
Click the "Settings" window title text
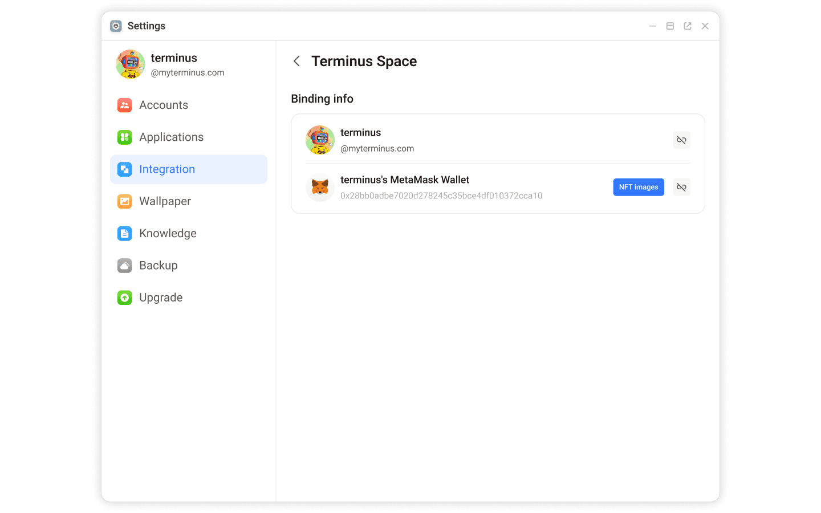tap(147, 26)
